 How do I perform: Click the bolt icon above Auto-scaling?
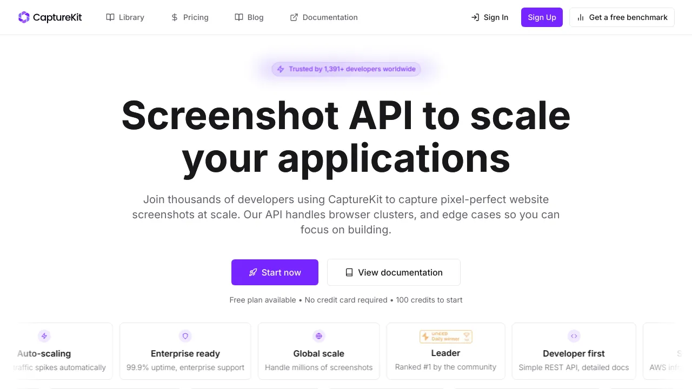[x=44, y=336]
